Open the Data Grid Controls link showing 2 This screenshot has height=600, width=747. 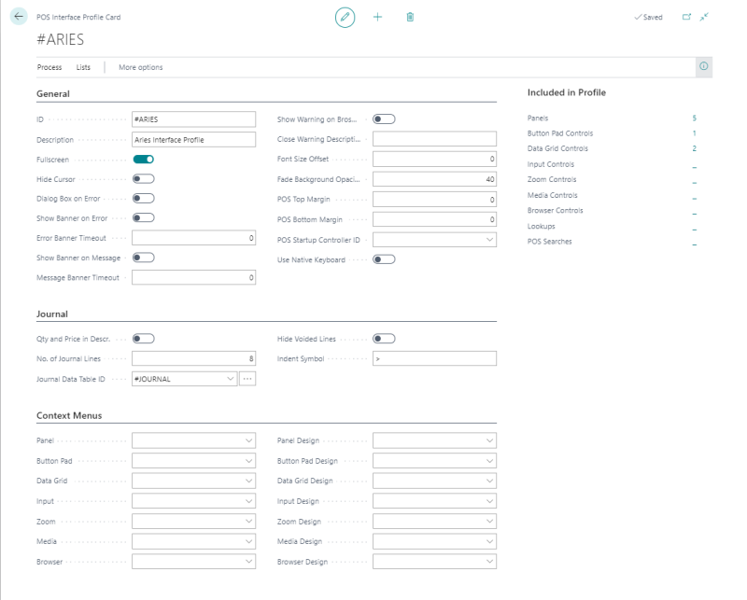point(694,147)
